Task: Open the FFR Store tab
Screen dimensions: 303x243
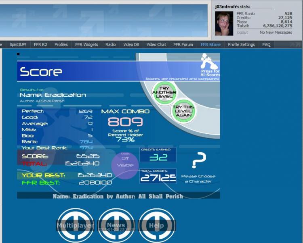Action: click(x=210, y=44)
